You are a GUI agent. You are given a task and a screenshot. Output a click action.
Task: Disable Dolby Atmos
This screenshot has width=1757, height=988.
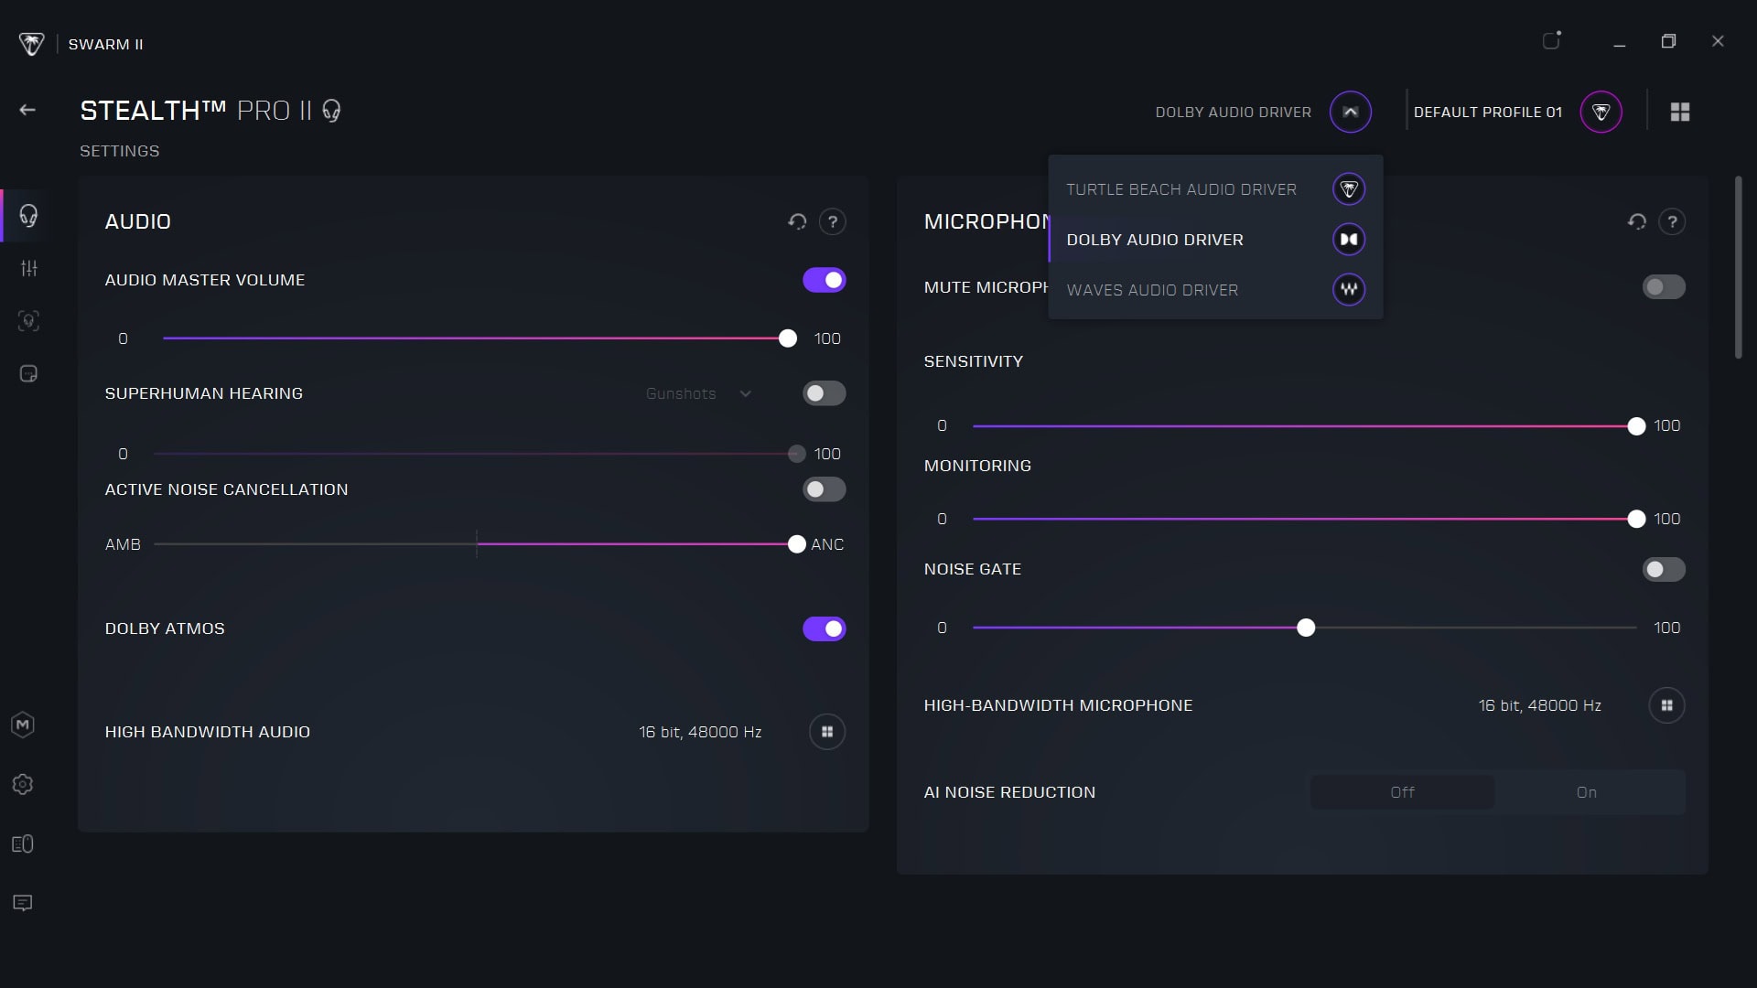tap(825, 628)
